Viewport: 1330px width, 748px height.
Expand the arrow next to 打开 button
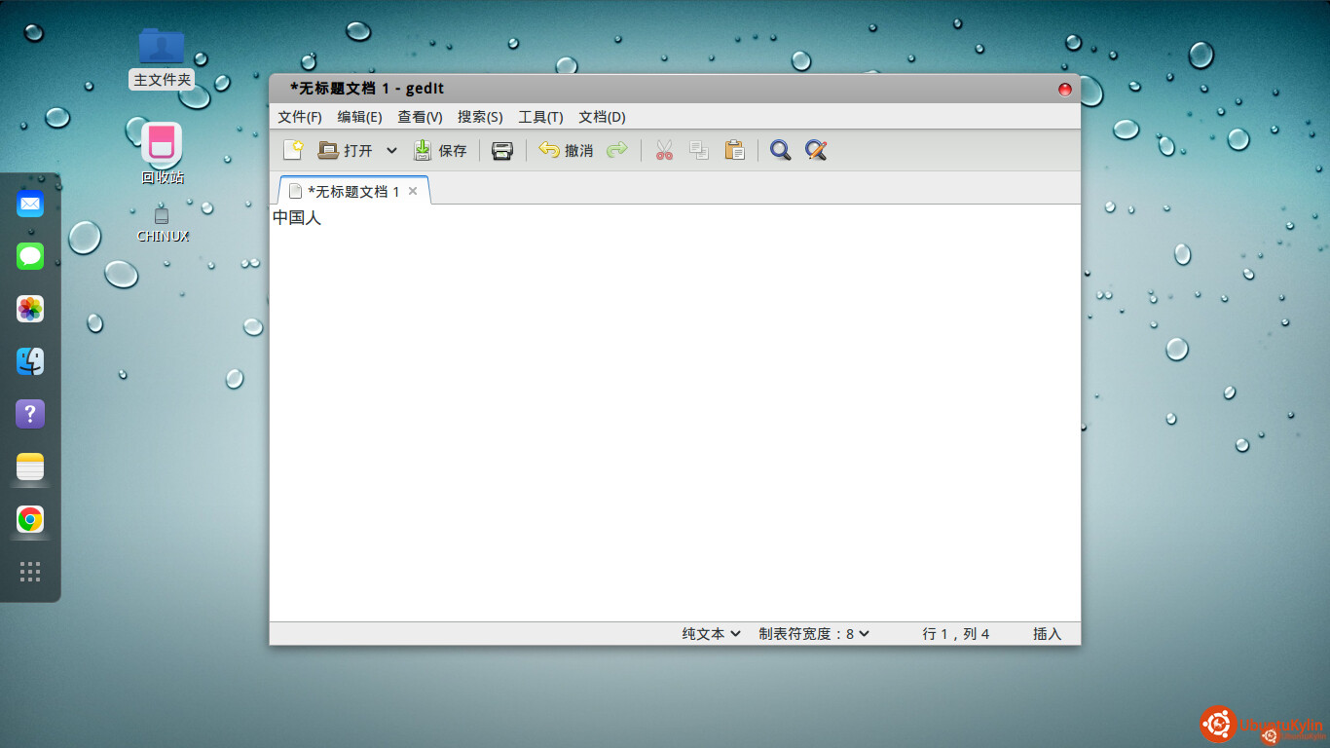click(x=391, y=150)
